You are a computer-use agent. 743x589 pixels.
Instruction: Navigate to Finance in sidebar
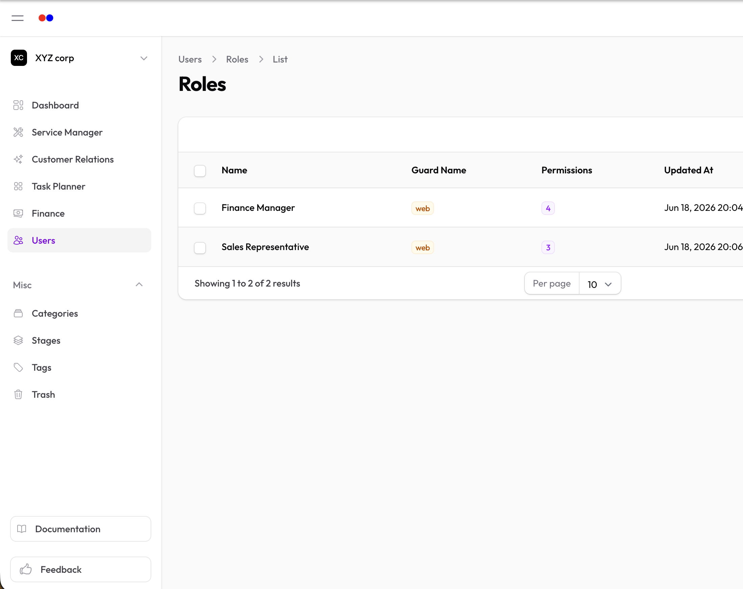(79, 214)
